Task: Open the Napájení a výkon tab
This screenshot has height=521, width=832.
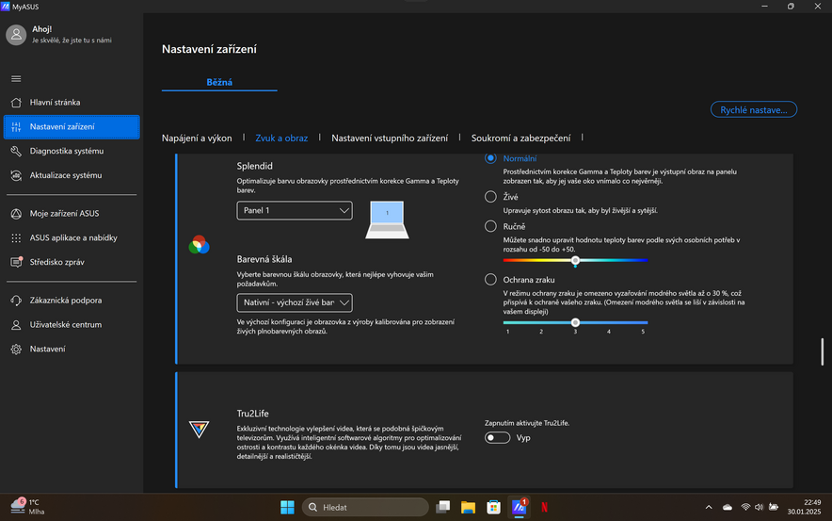Action: coord(197,138)
